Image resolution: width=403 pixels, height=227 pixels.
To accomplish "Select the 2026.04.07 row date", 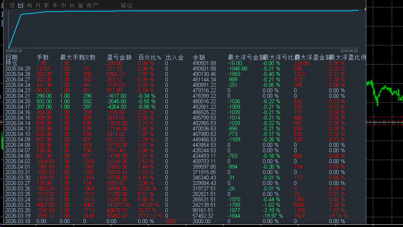I will click(18, 150).
